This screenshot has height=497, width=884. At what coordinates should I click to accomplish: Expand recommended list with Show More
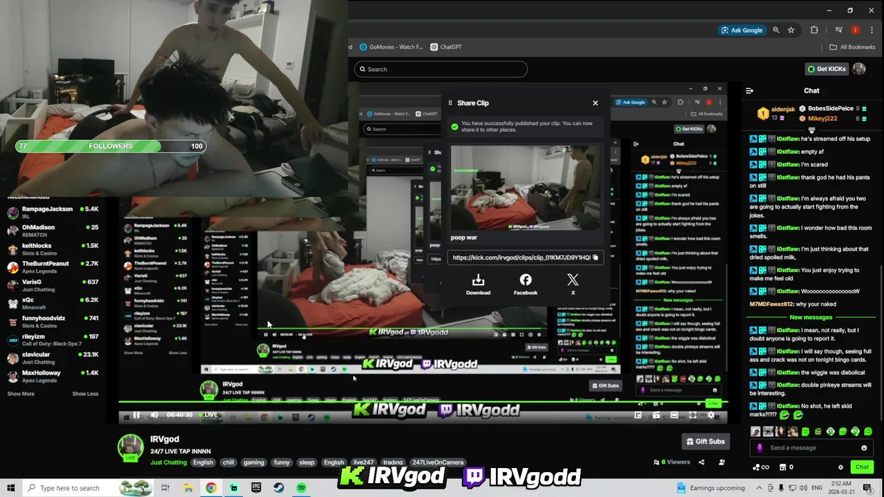(21, 393)
